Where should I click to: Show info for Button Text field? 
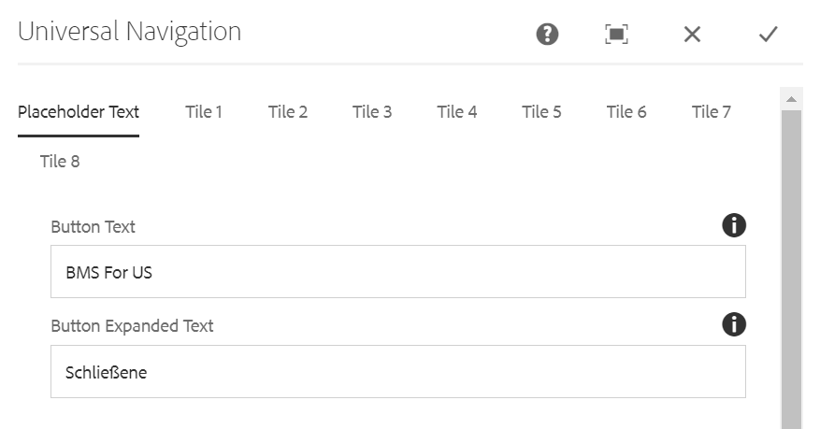734,226
